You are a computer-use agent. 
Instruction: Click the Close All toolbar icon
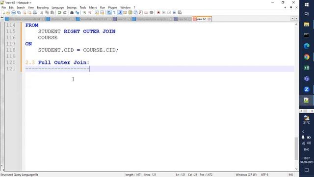point(29,12)
